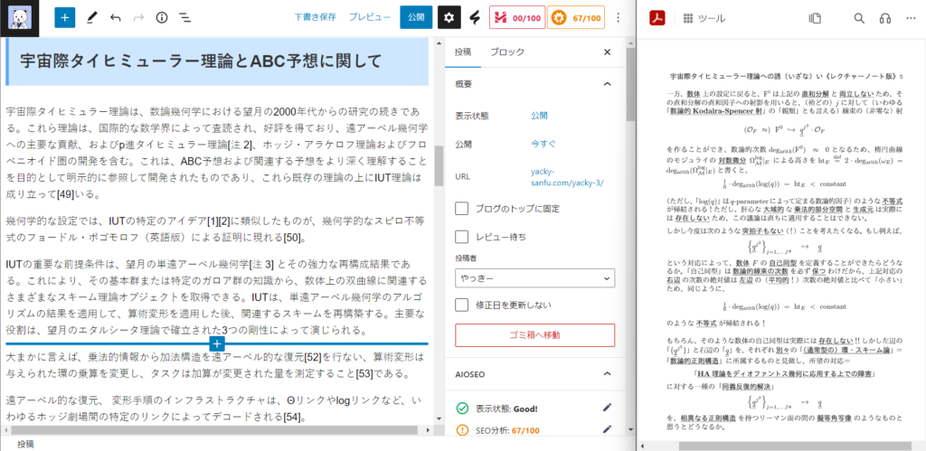Switch to the ブロック tab
Viewport: 926px width, 451px height.
(x=507, y=52)
